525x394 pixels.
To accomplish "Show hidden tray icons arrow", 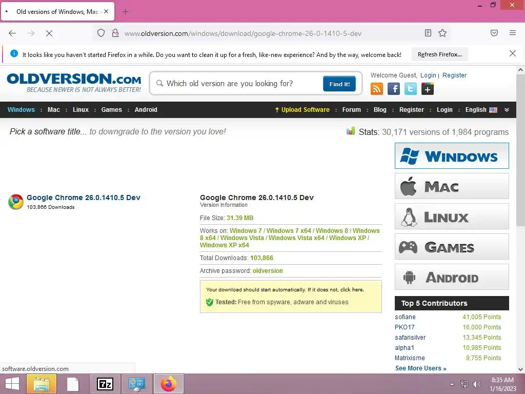I will [452, 384].
